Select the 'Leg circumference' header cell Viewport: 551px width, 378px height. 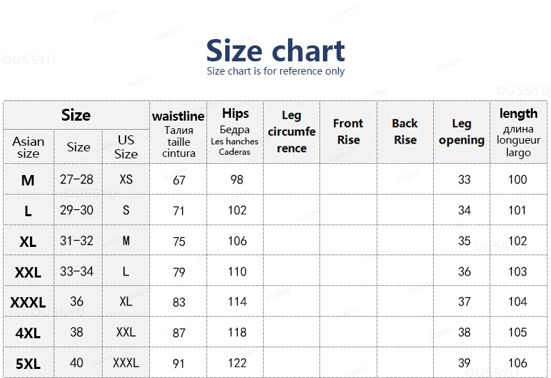pyautogui.click(x=292, y=133)
